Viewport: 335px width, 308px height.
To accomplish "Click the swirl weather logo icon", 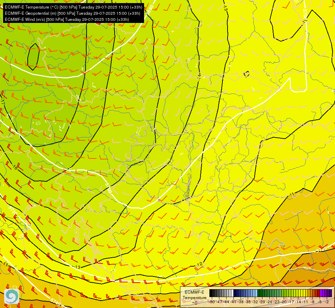I will (12, 296).
